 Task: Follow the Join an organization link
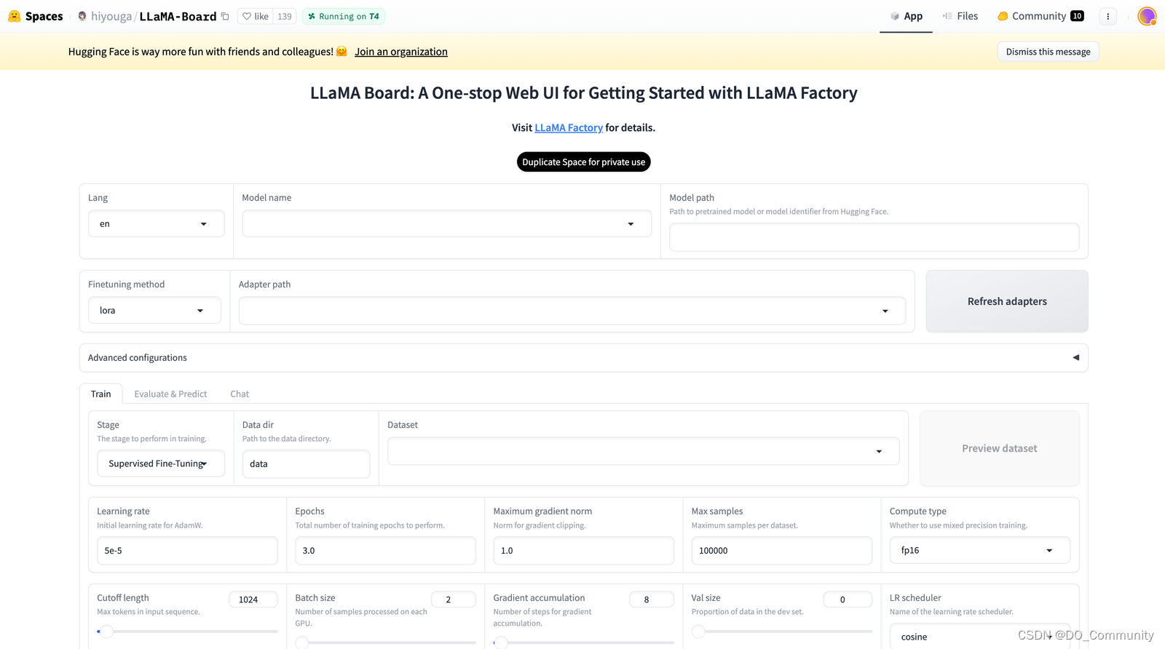(401, 52)
